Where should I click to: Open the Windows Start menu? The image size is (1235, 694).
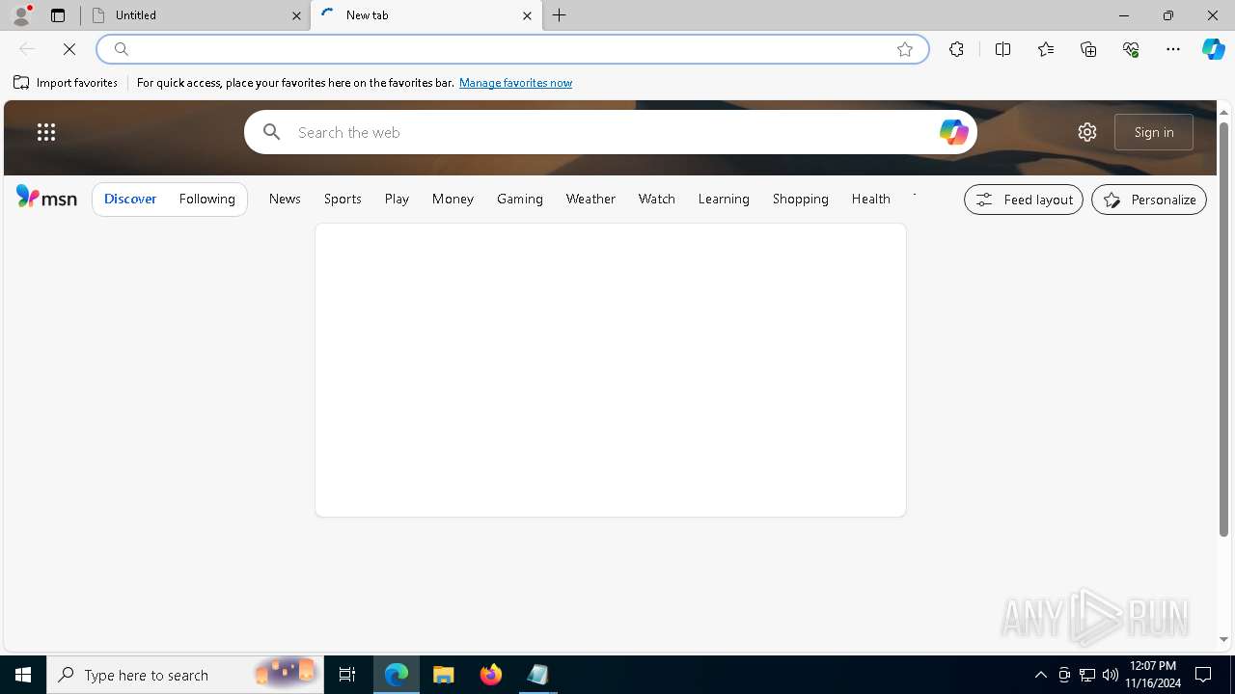click(23, 675)
